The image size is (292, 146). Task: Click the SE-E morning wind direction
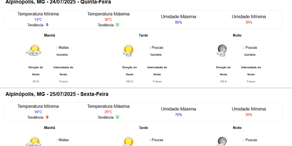click(x=35, y=81)
